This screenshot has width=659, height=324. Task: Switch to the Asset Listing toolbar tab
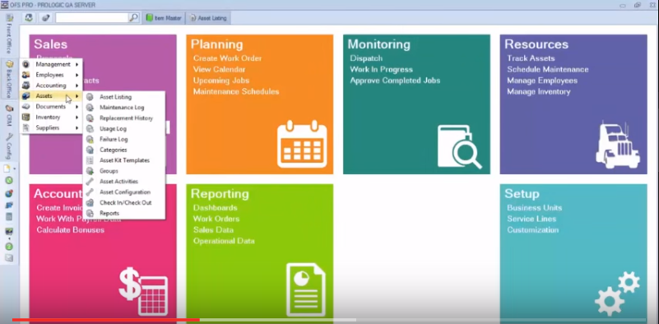point(208,18)
